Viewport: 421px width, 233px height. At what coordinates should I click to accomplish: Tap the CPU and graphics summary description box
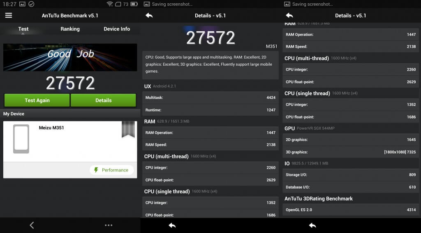[210, 64]
